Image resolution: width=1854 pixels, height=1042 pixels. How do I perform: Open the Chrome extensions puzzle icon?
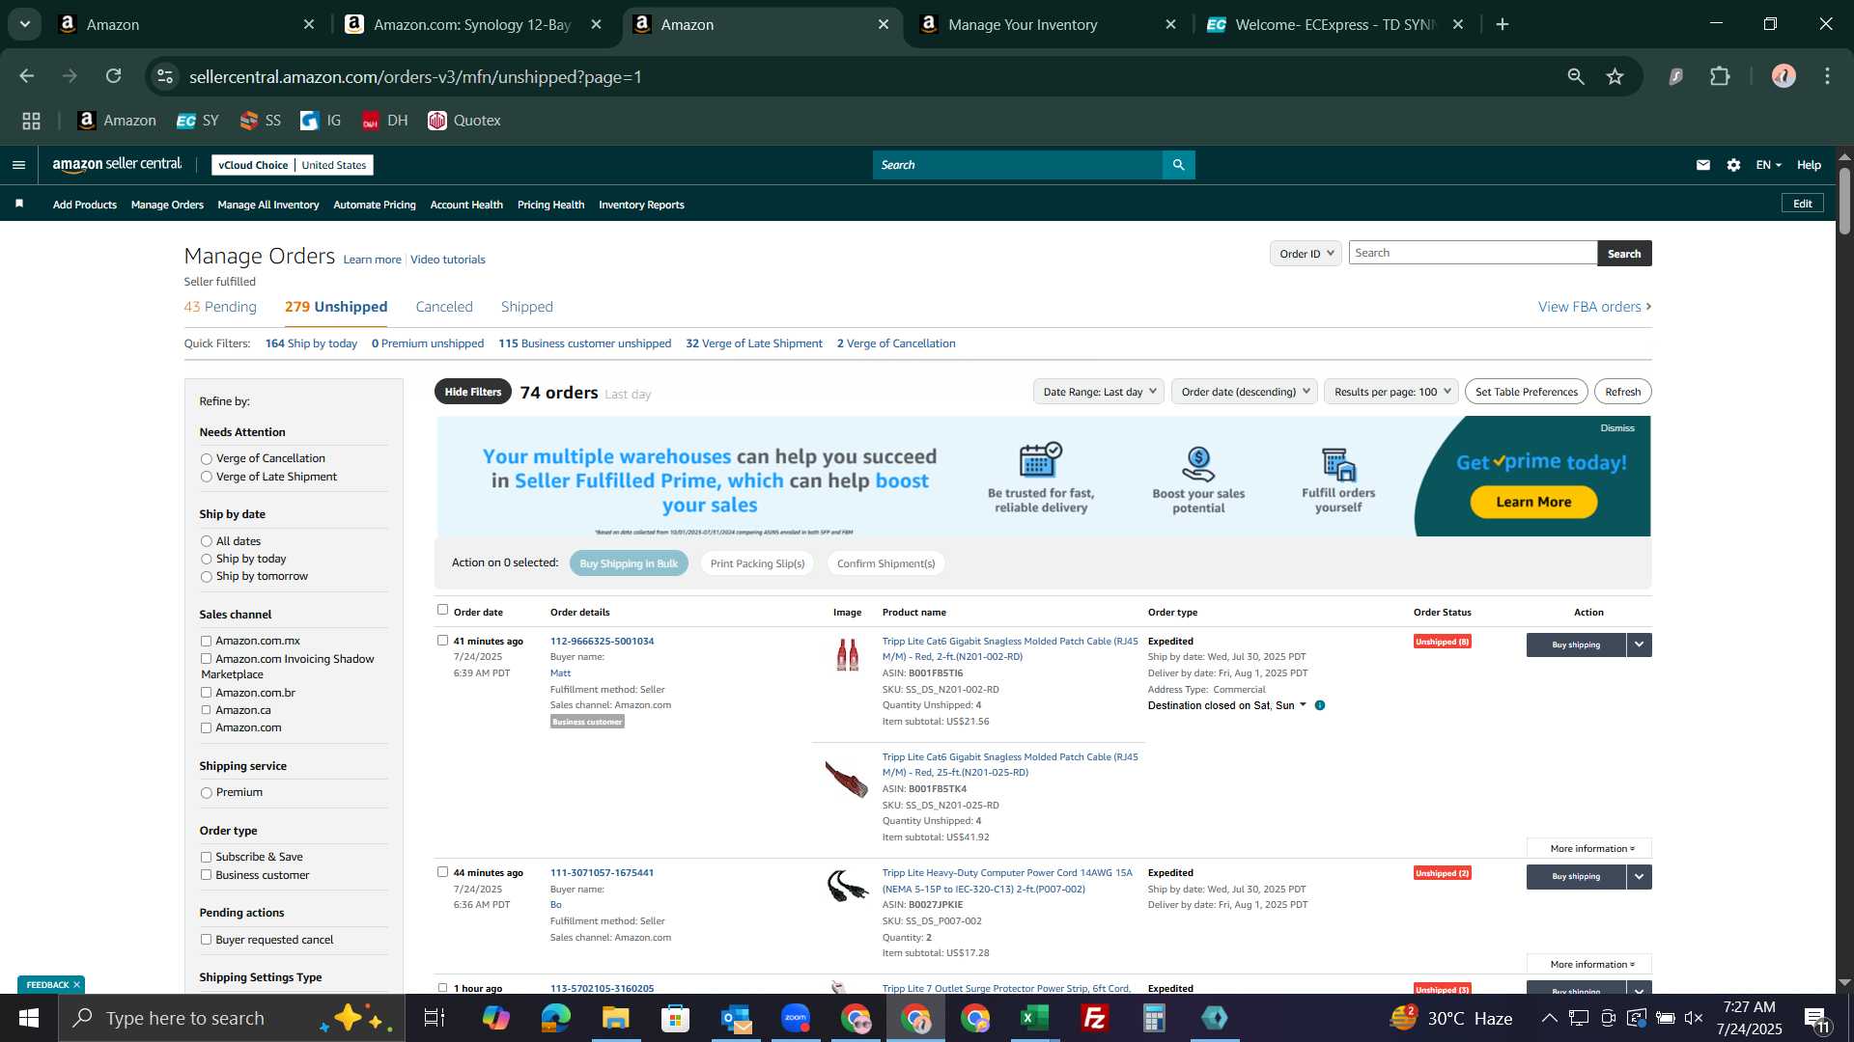pos(1720,76)
